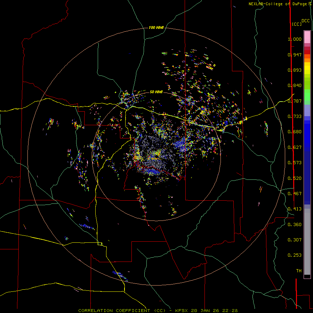
Task: Pick the lavender swatch on the color bar
Action: tap(307, 110)
